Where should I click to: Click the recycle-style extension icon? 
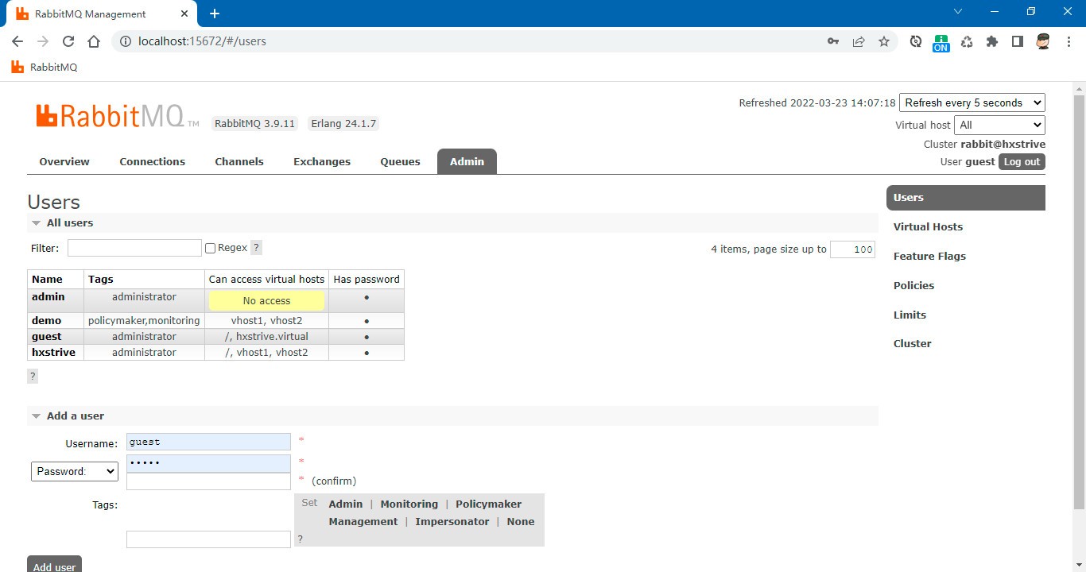[967, 41]
